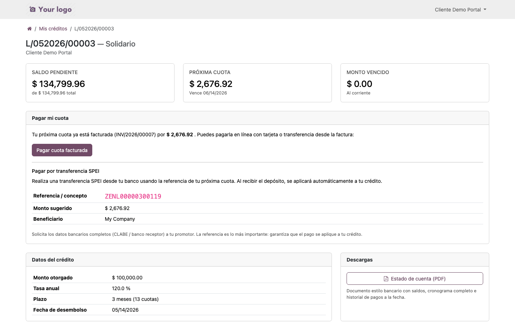Click the Descargas panel header
Image resolution: width=515 pixels, height=322 pixels.
point(415,260)
